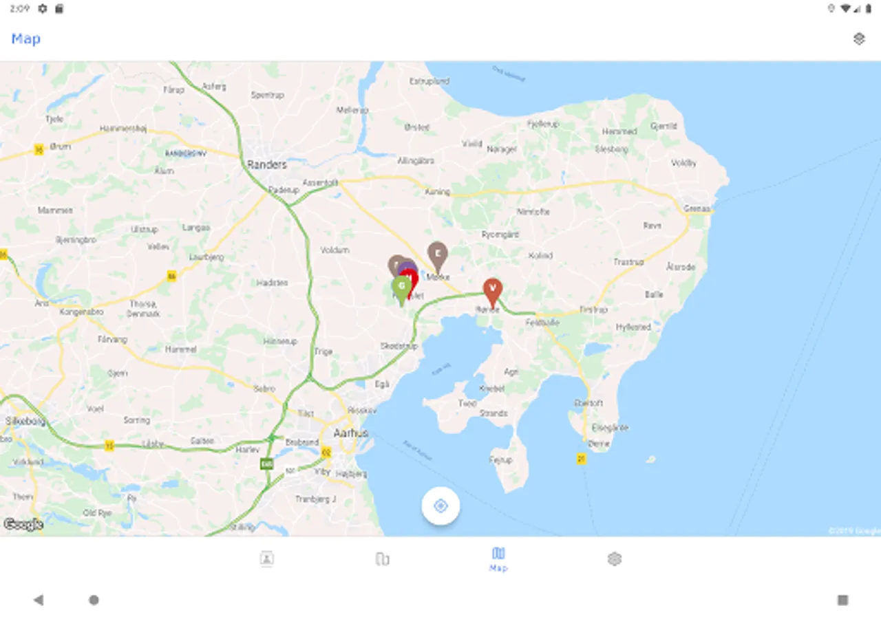Screen dimensions: 881x619
Task: Click the Google logo on the map
Action: [23, 525]
